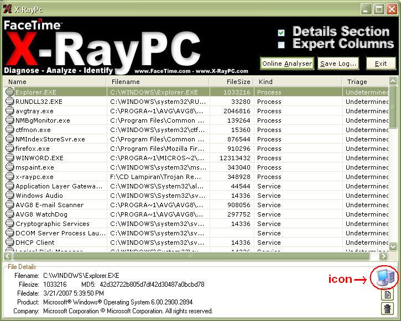Image resolution: width=401 pixels, height=321 pixels.
Task: Enable the Expert Columns checkbox
Action: click(x=282, y=45)
